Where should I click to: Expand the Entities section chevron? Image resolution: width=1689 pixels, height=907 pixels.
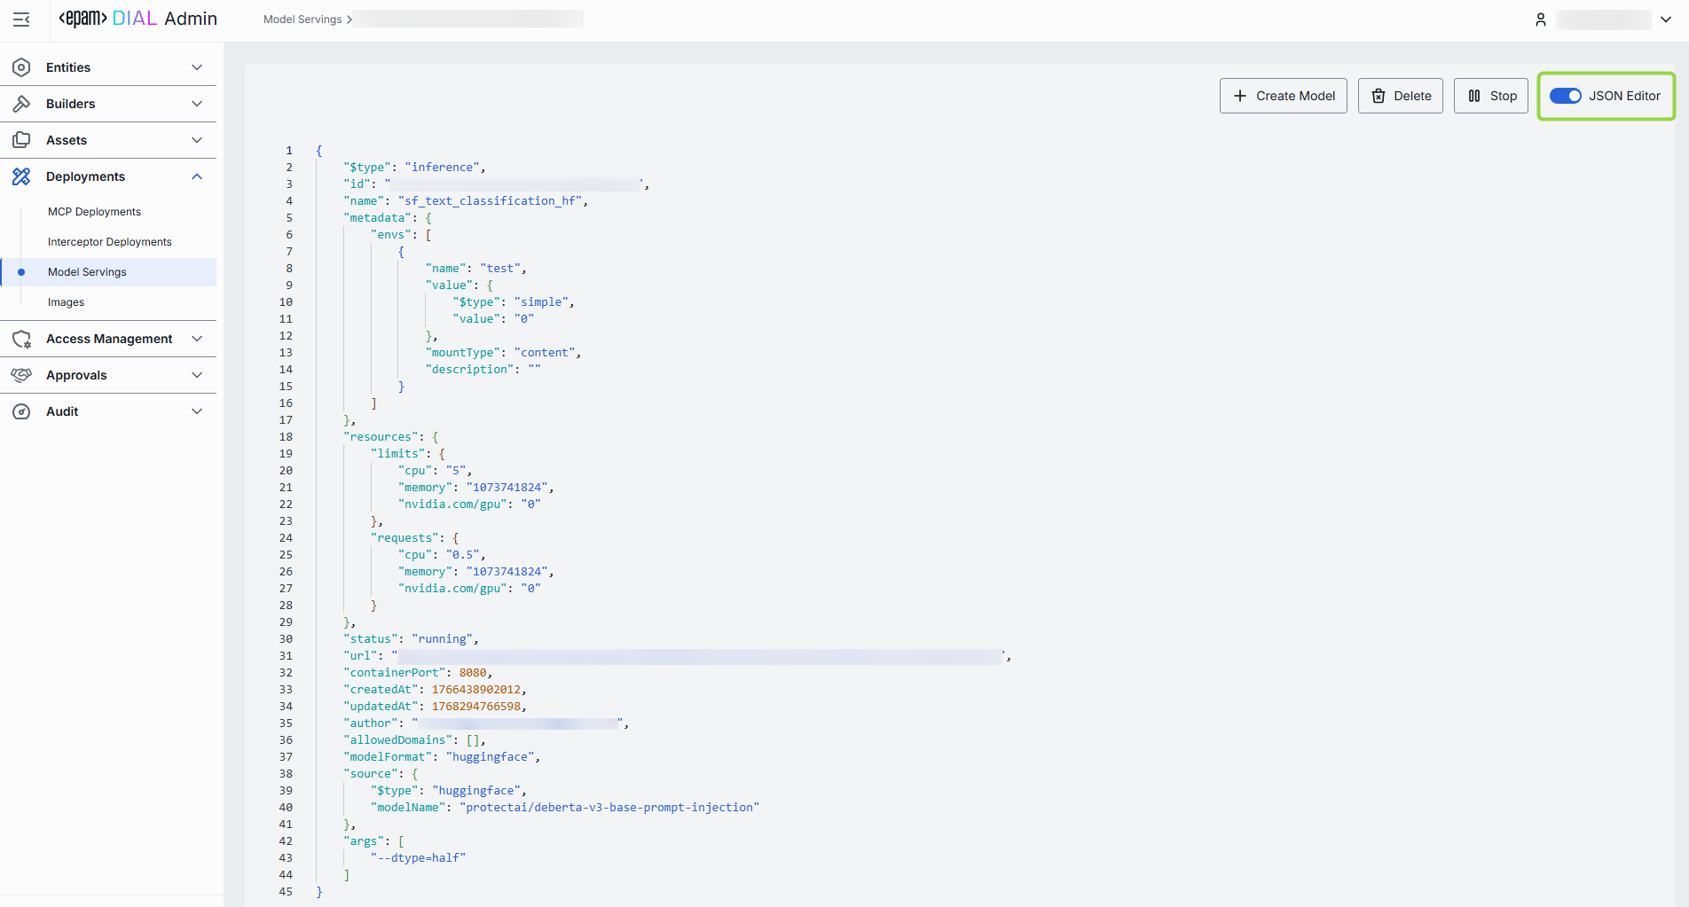pos(197,67)
